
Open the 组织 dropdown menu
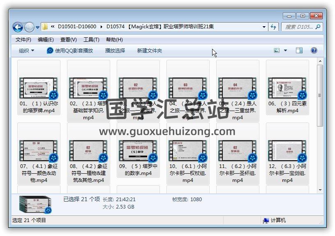tap(26, 51)
